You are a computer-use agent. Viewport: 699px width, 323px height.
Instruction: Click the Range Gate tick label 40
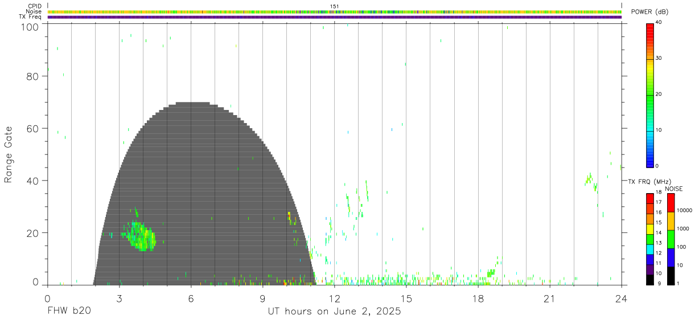32,181
